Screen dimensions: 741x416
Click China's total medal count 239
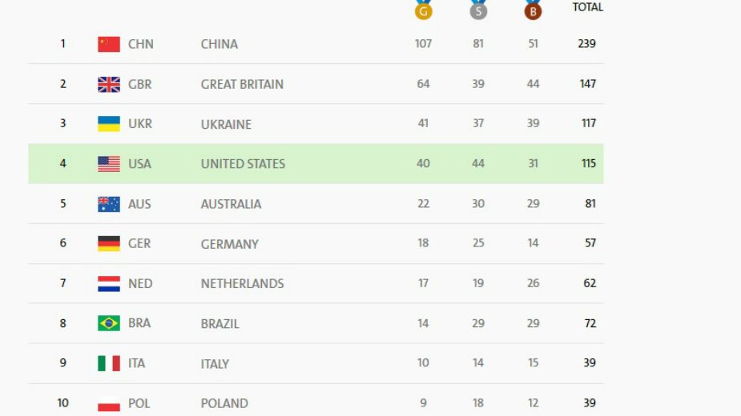point(587,44)
